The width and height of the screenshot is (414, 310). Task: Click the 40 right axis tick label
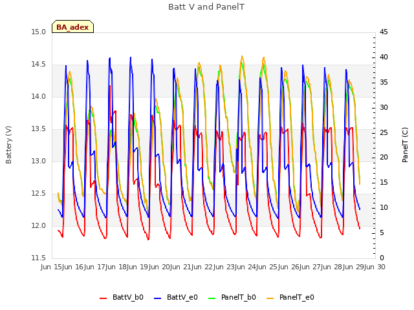click(x=384, y=57)
